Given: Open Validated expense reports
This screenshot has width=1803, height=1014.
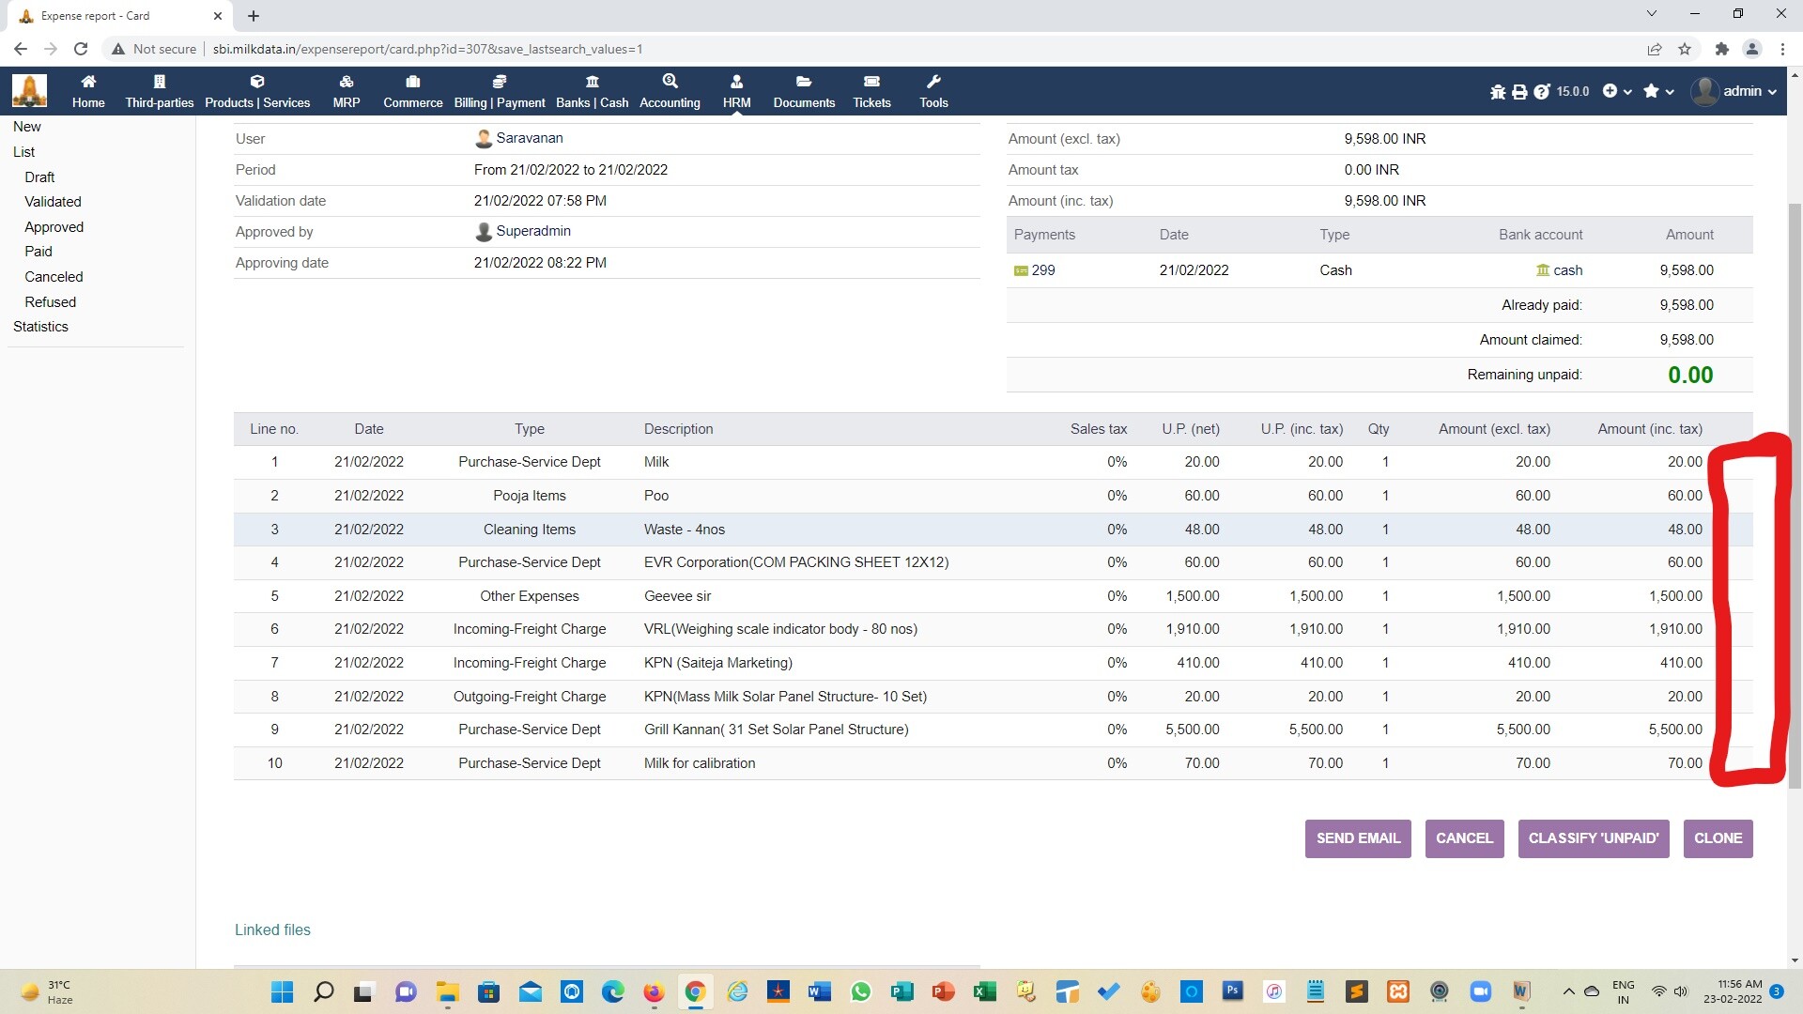Looking at the screenshot, I should pos(53,202).
